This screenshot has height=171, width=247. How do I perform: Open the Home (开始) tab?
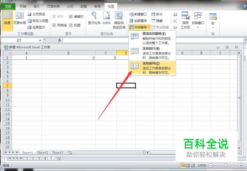coord(23,6)
